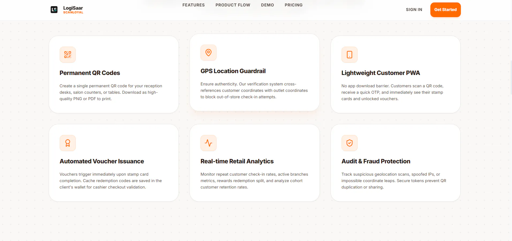Select the GPS Location Guardrail heading
This screenshot has height=241, width=512.
click(x=233, y=71)
